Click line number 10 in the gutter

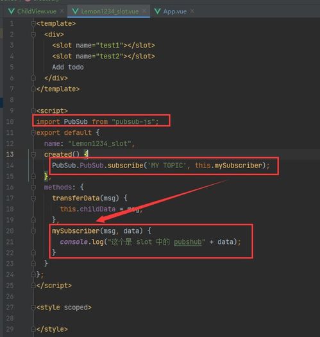[x=10, y=122]
